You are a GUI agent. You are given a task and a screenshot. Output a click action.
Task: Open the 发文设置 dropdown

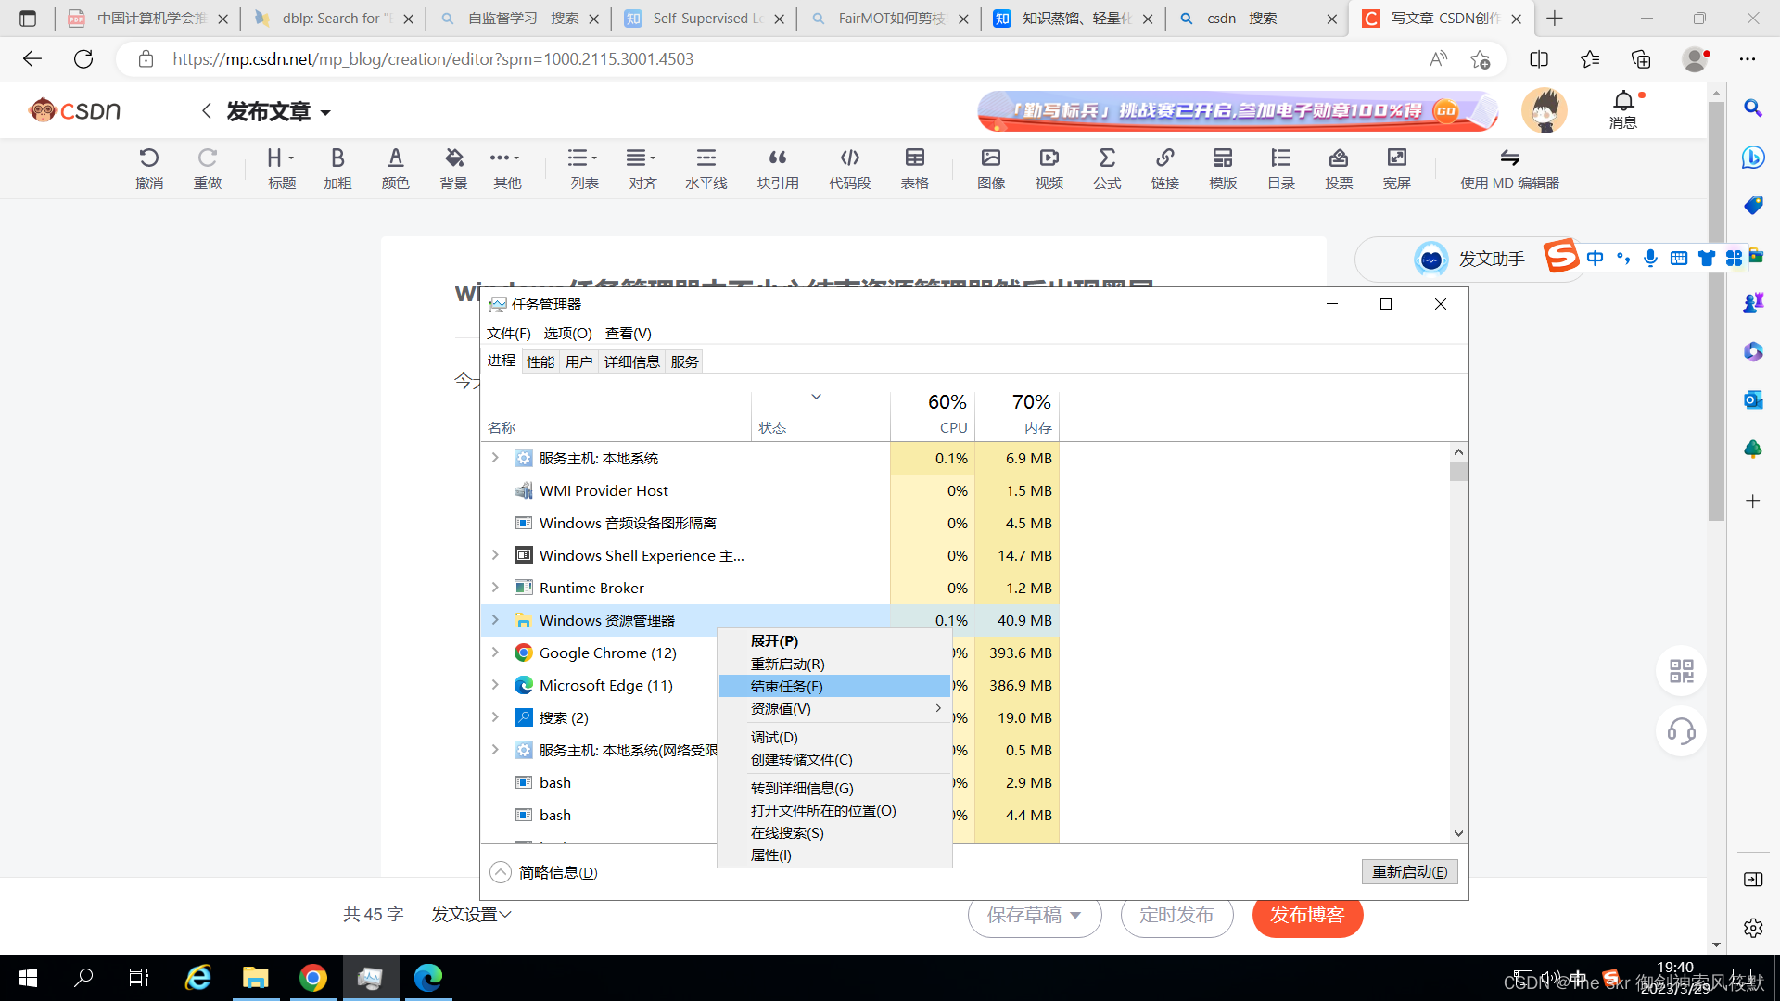pos(471,915)
